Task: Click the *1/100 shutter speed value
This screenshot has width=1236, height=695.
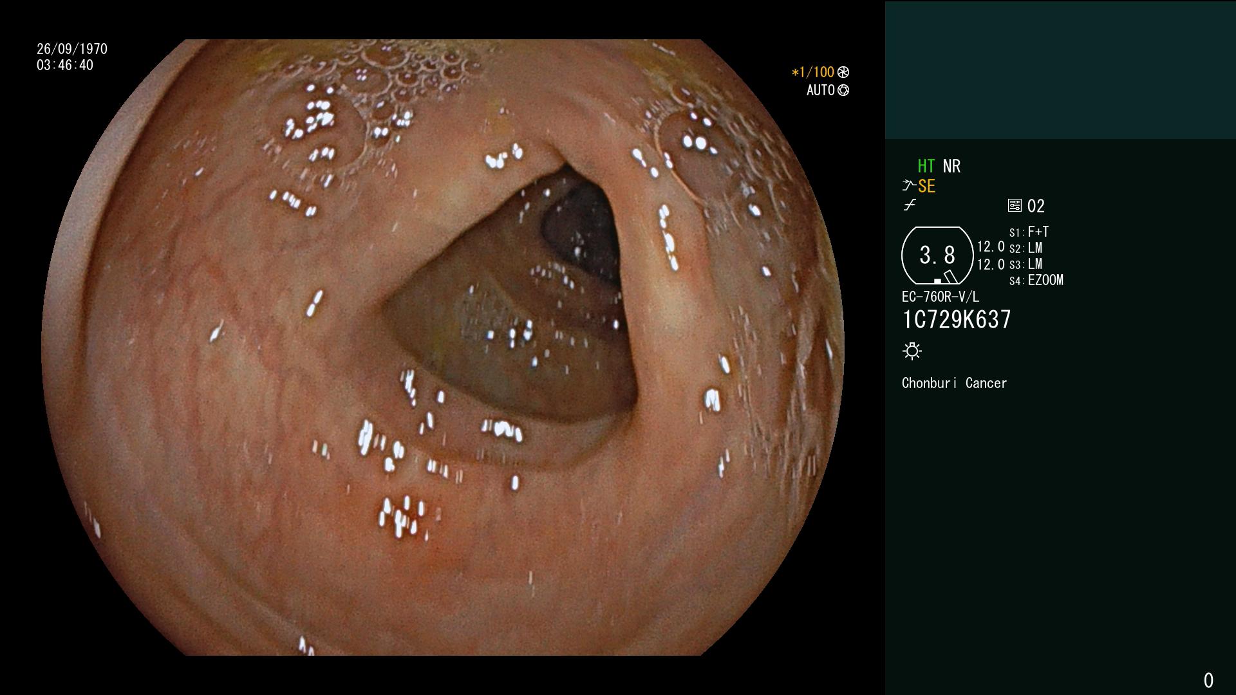Action: coord(812,72)
